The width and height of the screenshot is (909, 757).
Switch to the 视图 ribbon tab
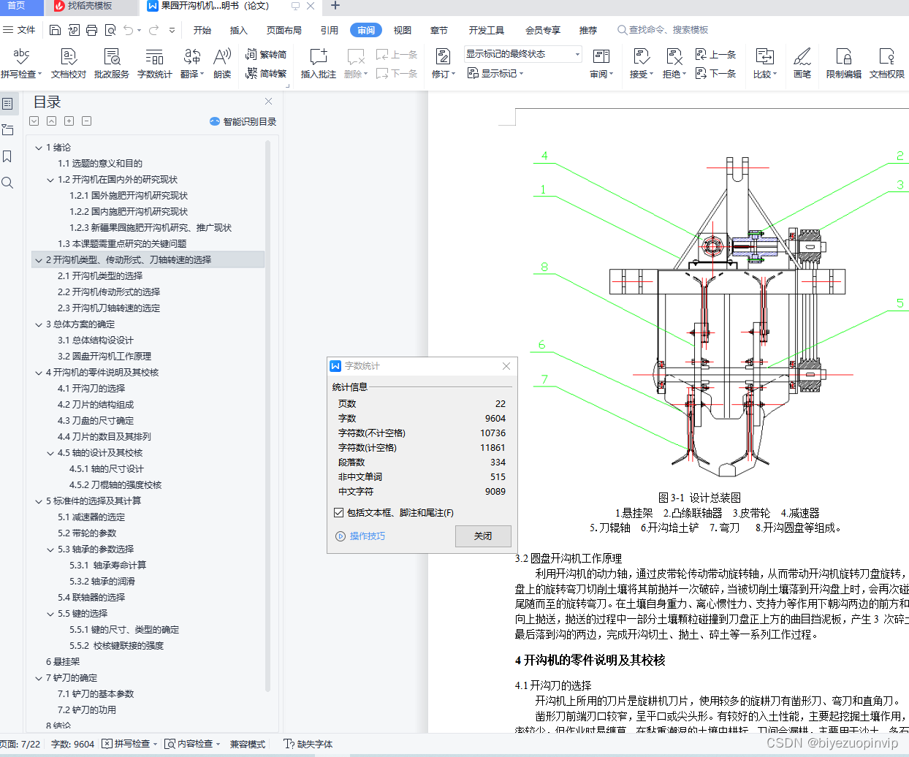pos(403,30)
